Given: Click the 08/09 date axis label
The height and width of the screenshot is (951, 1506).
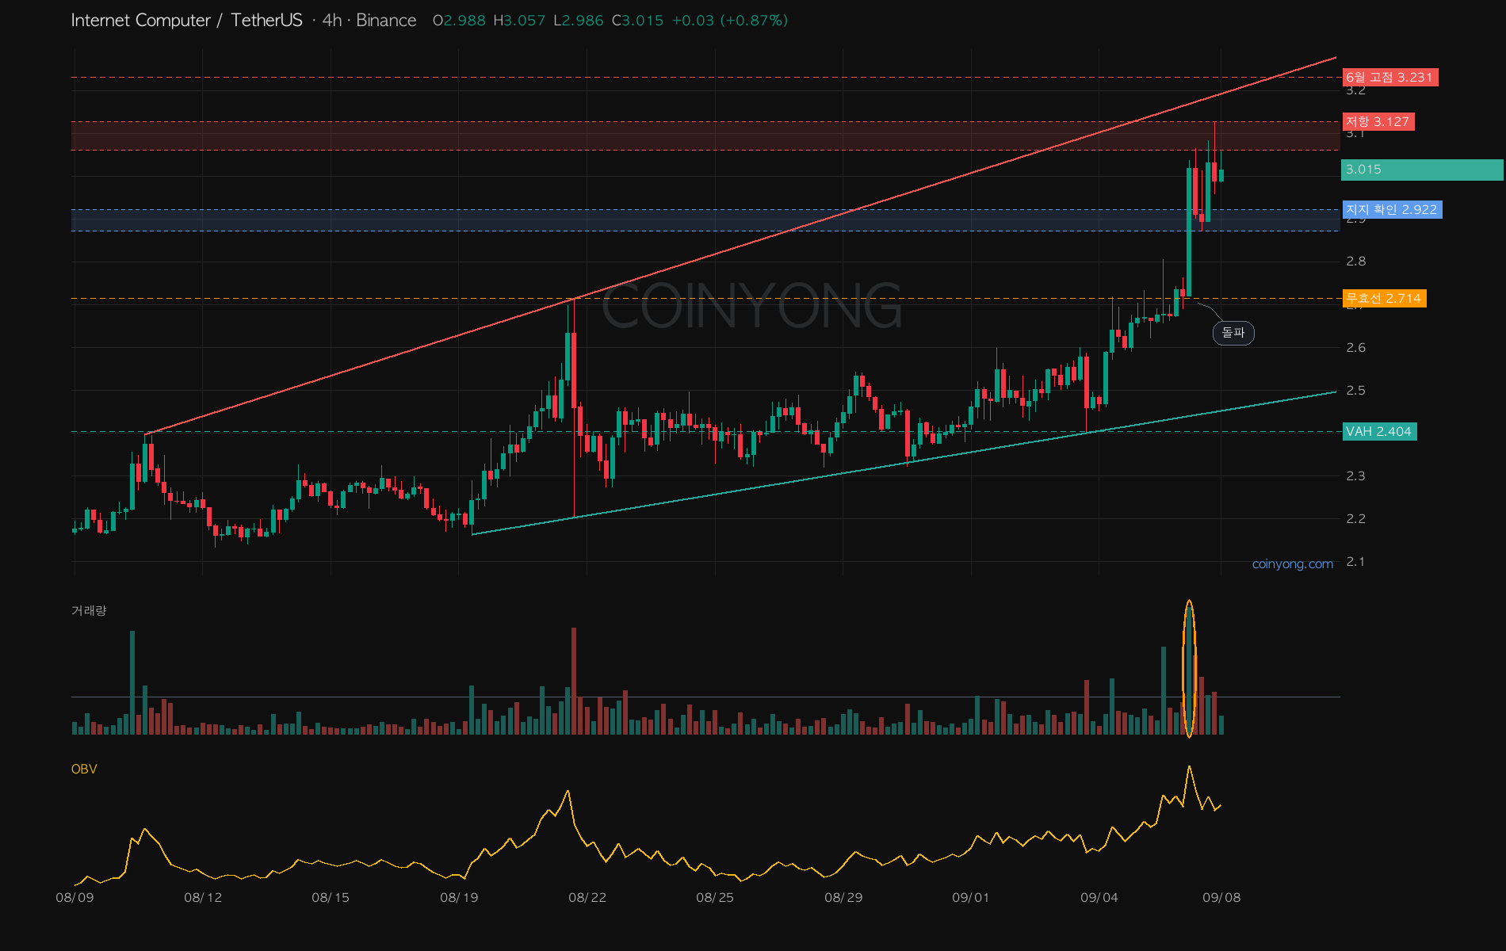Looking at the screenshot, I should click(x=75, y=898).
